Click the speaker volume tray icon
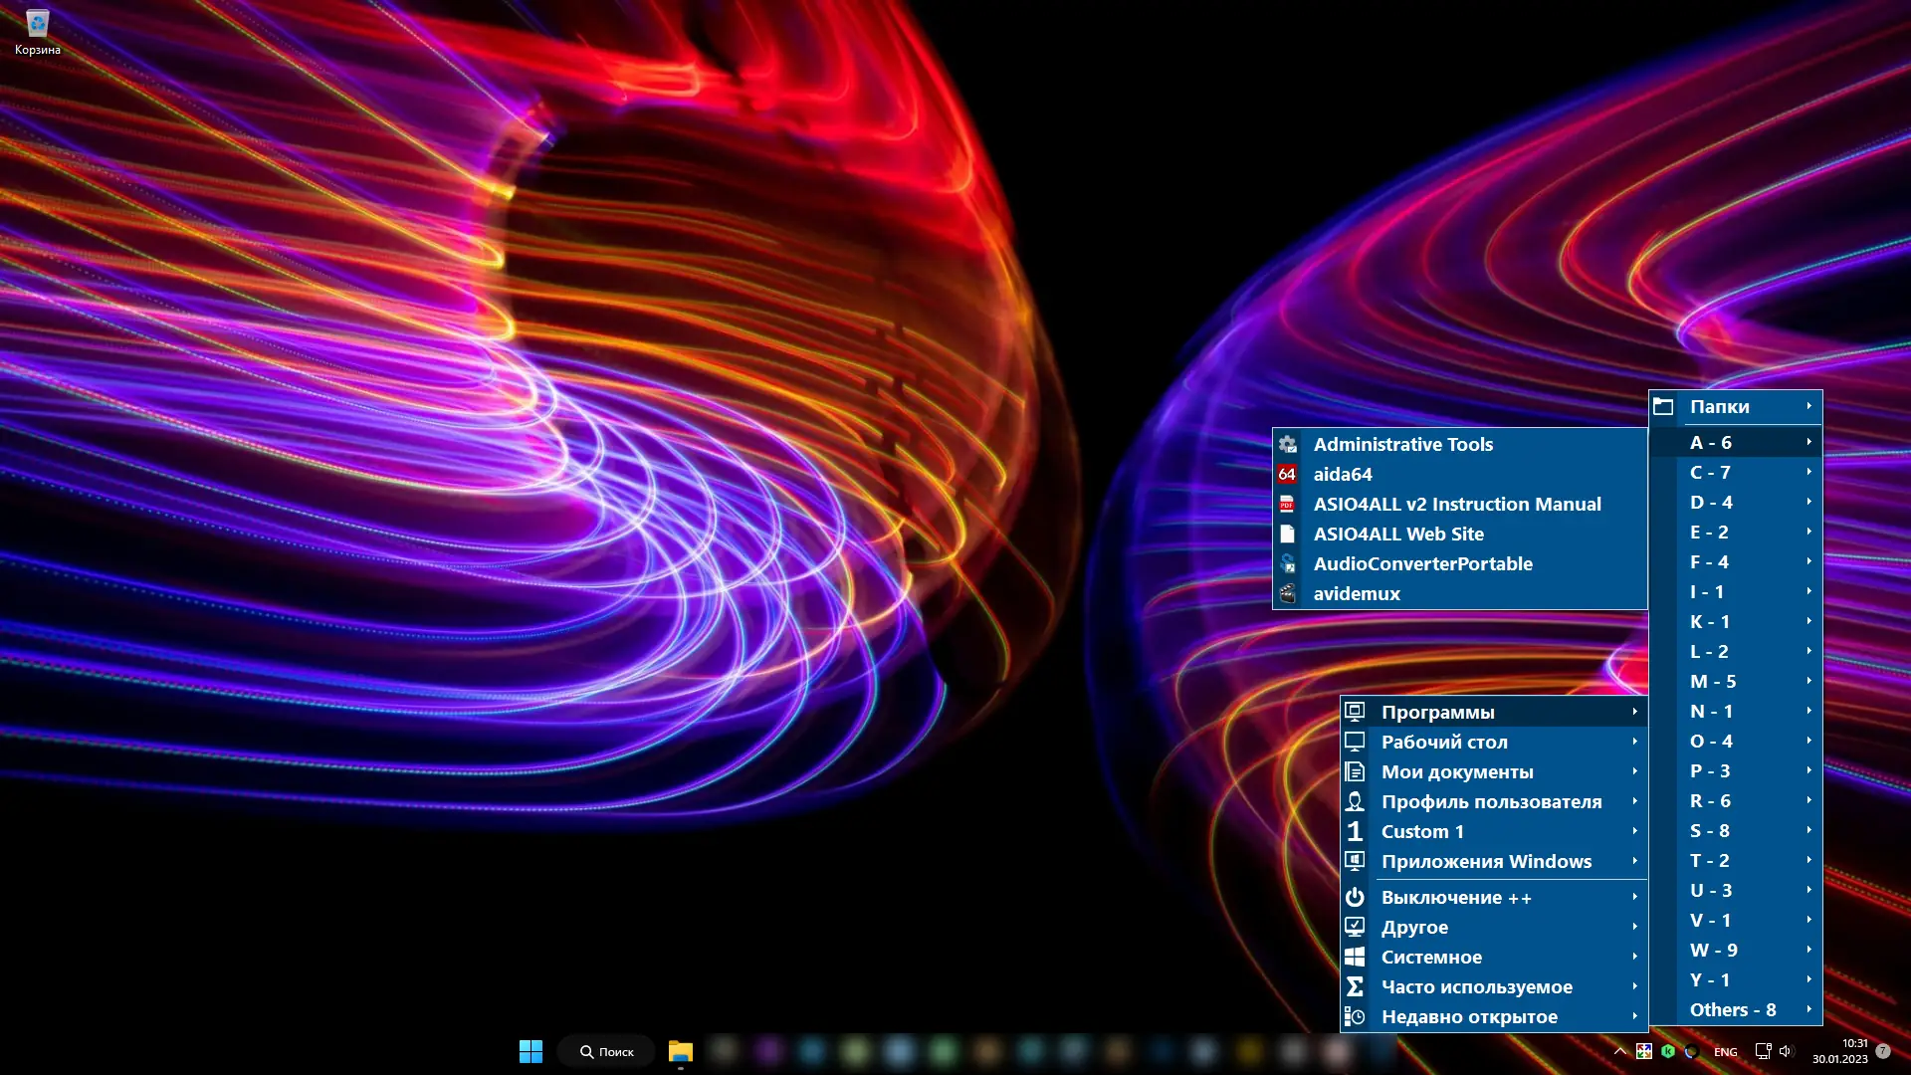This screenshot has height=1075, width=1911. pos(1785,1051)
